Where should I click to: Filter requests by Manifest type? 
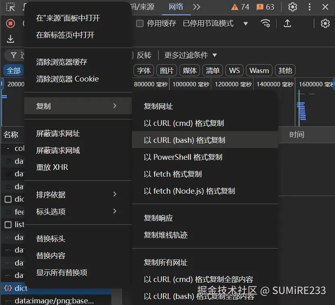[x=212, y=70]
